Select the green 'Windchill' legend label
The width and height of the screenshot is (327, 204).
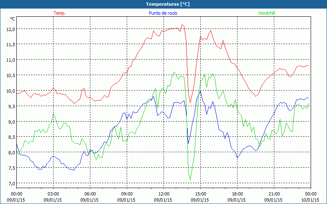(267, 13)
